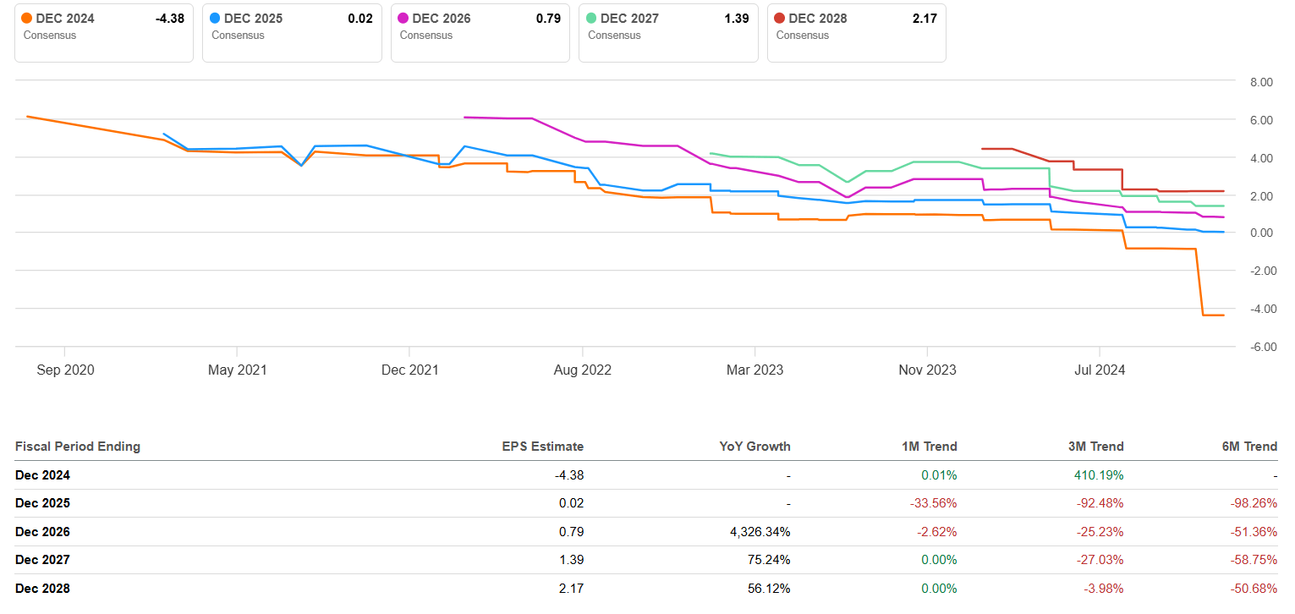Click the 1M Trend column header
This screenshot has width=1295, height=614.
(929, 446)
